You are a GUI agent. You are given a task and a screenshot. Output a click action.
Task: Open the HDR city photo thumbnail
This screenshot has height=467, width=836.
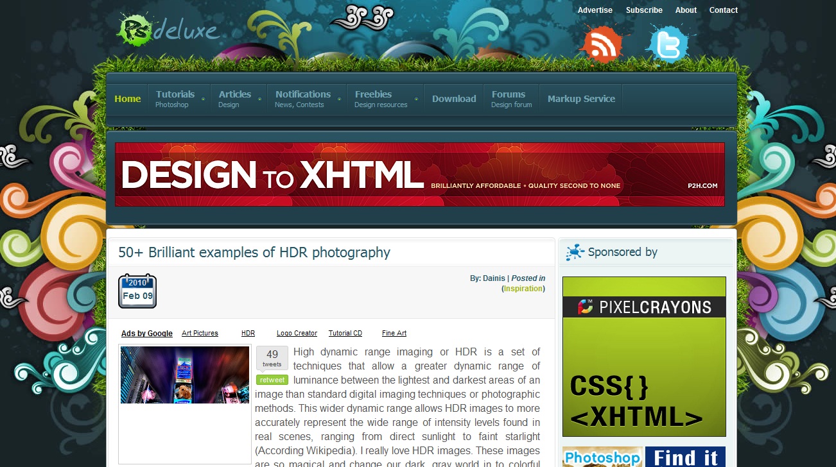tap(185, 375)
